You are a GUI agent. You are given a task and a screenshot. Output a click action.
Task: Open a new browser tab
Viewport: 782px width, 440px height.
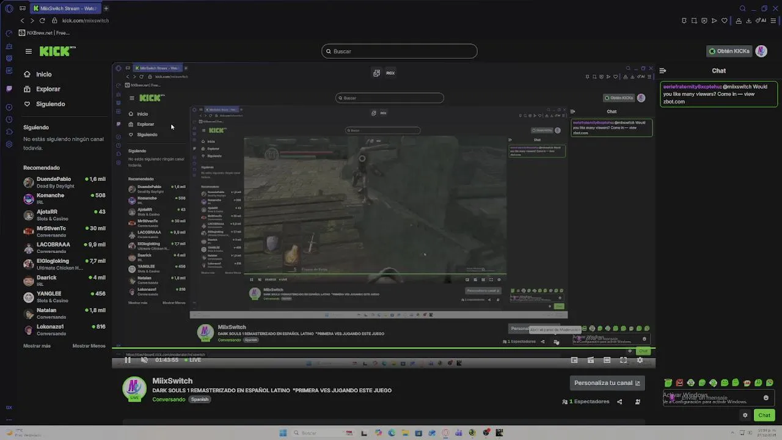(x=106, y=9)
